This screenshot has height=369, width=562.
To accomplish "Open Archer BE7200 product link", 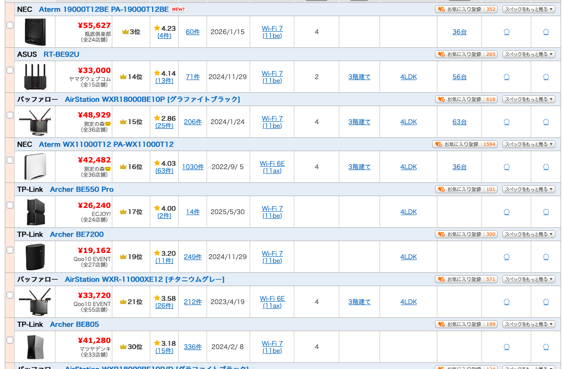I will click(x=77, y=234).
